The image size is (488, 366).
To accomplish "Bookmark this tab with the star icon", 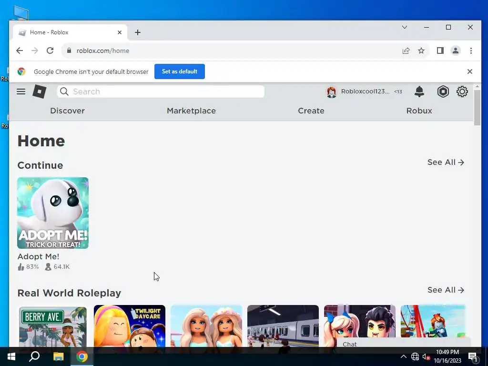I will [x=421, y=51].
